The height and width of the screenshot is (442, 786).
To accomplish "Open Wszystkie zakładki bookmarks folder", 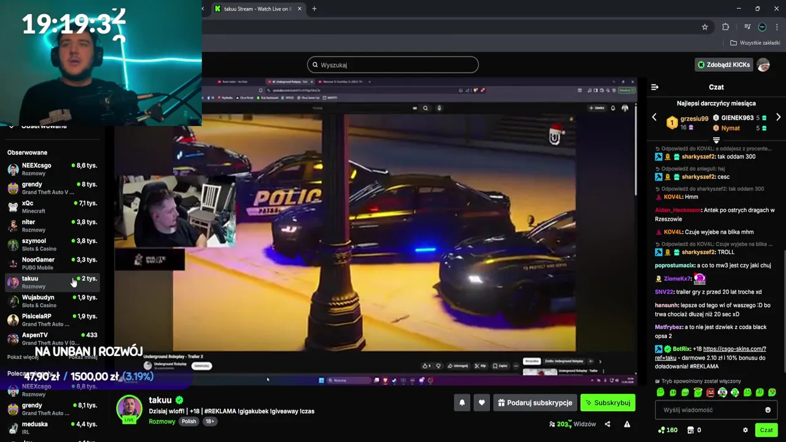I will (x=755, y=43).
